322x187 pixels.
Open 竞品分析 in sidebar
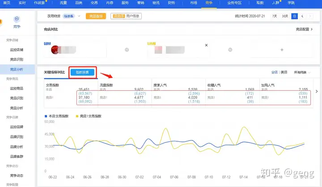click(x=17, y=108)
